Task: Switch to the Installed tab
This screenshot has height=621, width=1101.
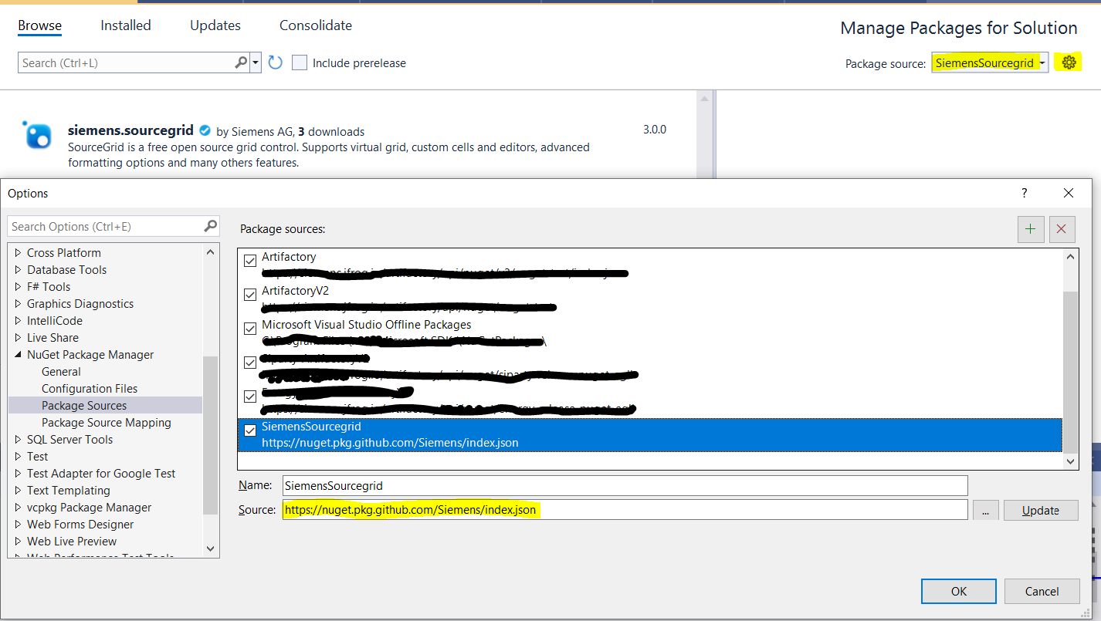Action: coord(126,25)
